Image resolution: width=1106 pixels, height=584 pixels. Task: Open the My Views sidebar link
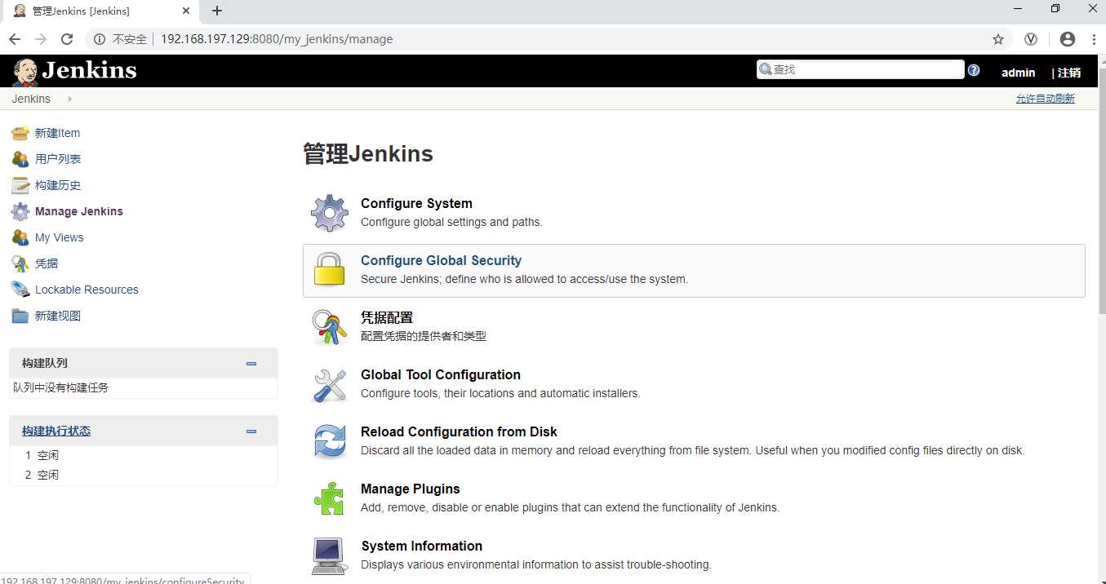[60, 237]
